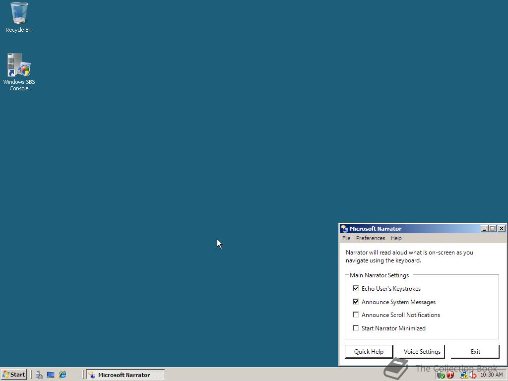Launch Internet Explorer from quick launch
508x381 pixels.
pos(63,375)
